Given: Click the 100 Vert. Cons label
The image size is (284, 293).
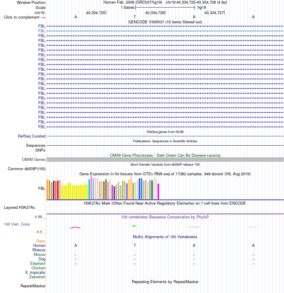Looking at the screenshot, I should [17, 224].
